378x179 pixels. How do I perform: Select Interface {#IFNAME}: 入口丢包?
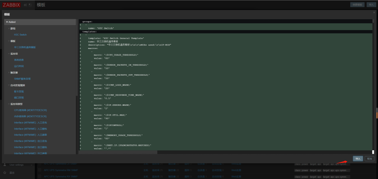[31, 123]
